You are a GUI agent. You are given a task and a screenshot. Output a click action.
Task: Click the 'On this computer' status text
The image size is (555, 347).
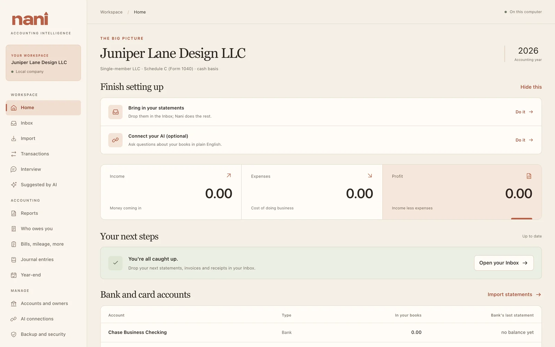point(526,12)
